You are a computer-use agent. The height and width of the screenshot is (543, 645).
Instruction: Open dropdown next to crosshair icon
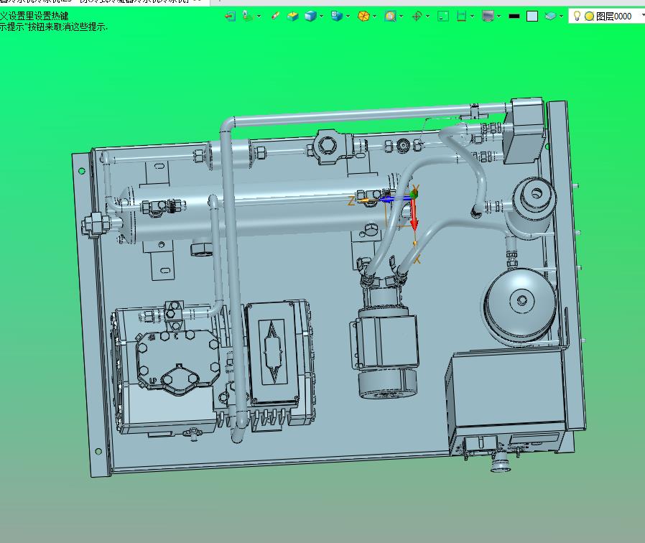[x=428, y=17]
